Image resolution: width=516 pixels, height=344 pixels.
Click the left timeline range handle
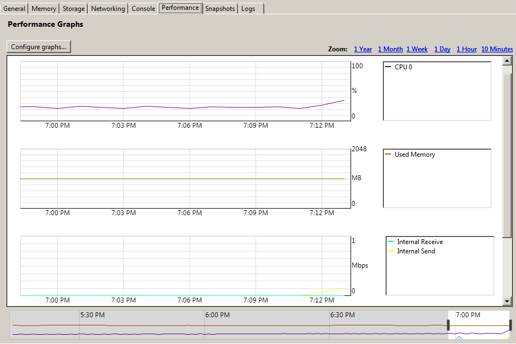pos(448,325)
